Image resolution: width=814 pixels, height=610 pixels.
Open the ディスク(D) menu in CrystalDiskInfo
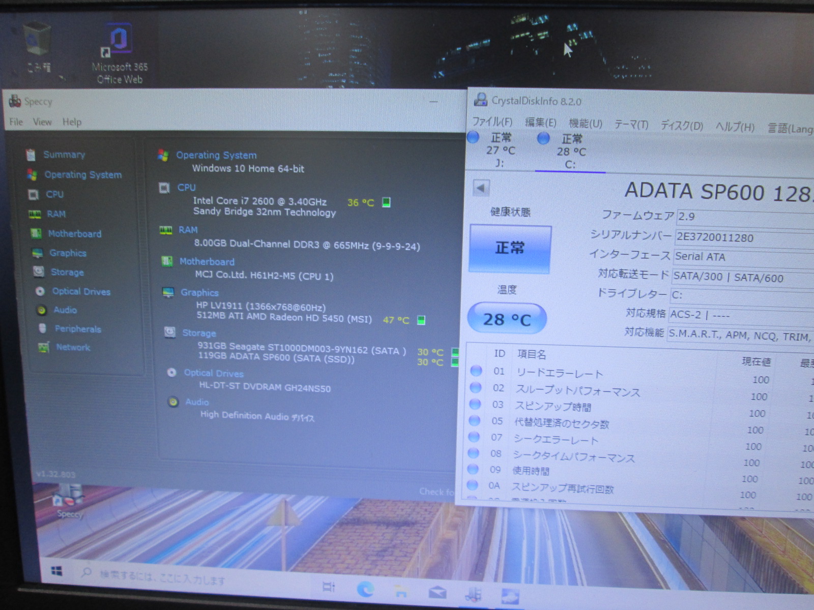click(x=682, y=126)
